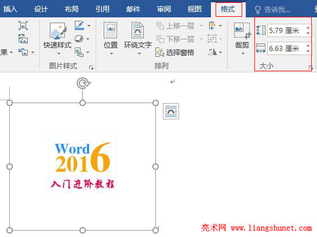Click the 上移一层 button
Screen dimensions: 317x237
point(175,26)
